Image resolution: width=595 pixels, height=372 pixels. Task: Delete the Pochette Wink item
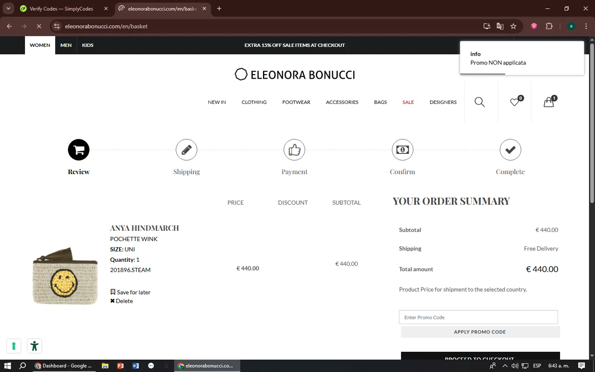click(x=122, y=301)
